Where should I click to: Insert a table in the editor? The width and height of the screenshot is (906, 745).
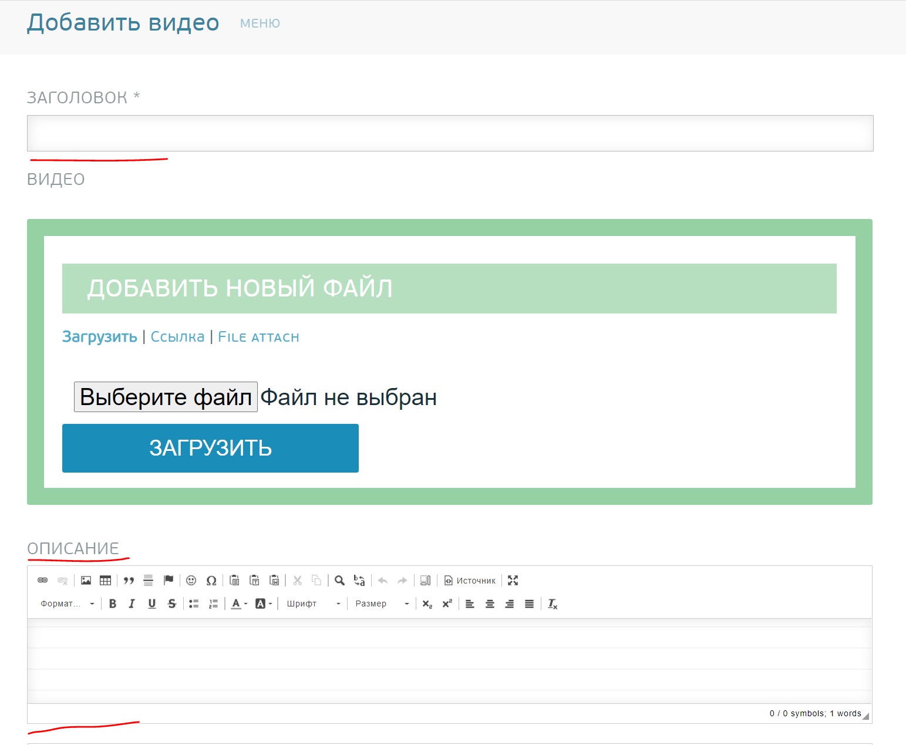click(x=105, y=581)
